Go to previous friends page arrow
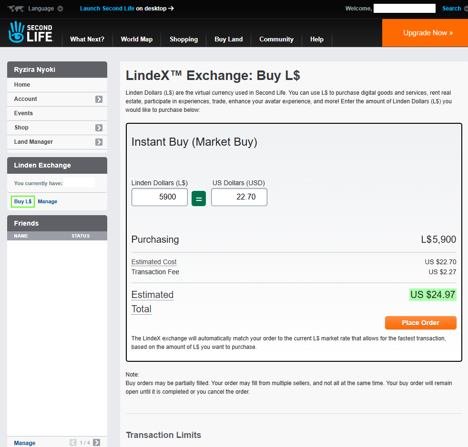Viewport: 468px width, 447px height. pyautogui.click(x=73, y=443)
